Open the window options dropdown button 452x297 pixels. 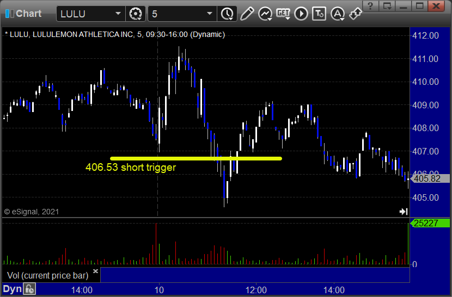tap(387, 6)
